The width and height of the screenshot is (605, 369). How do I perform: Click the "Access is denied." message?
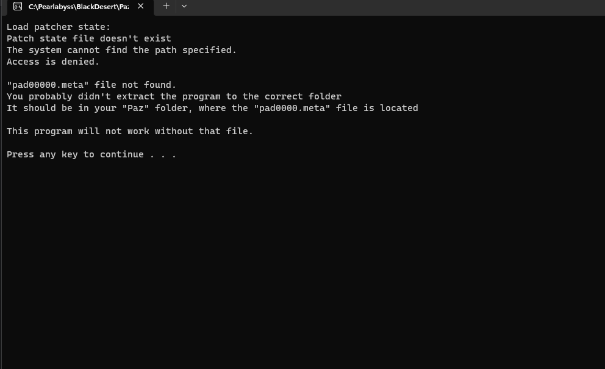point(53,62)
